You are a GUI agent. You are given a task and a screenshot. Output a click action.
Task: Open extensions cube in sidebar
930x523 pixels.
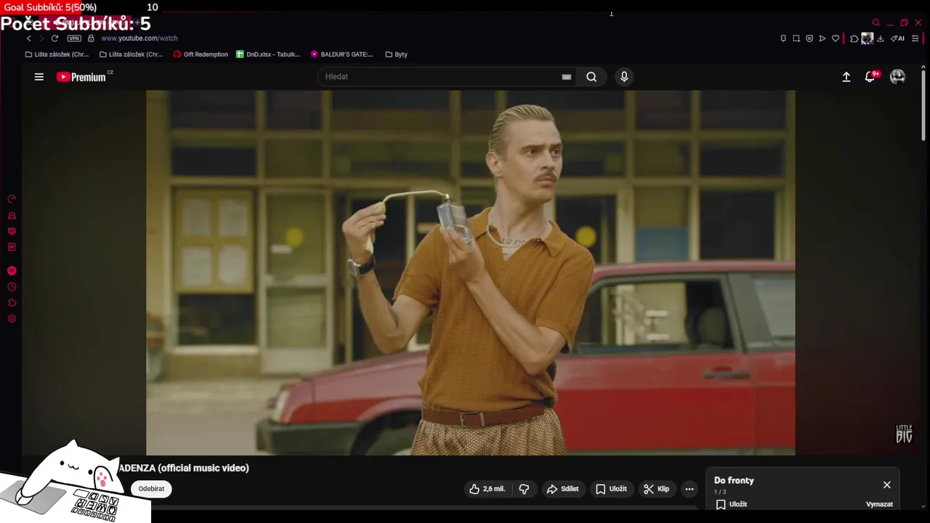pyautogui.click(x=12, y=303)
